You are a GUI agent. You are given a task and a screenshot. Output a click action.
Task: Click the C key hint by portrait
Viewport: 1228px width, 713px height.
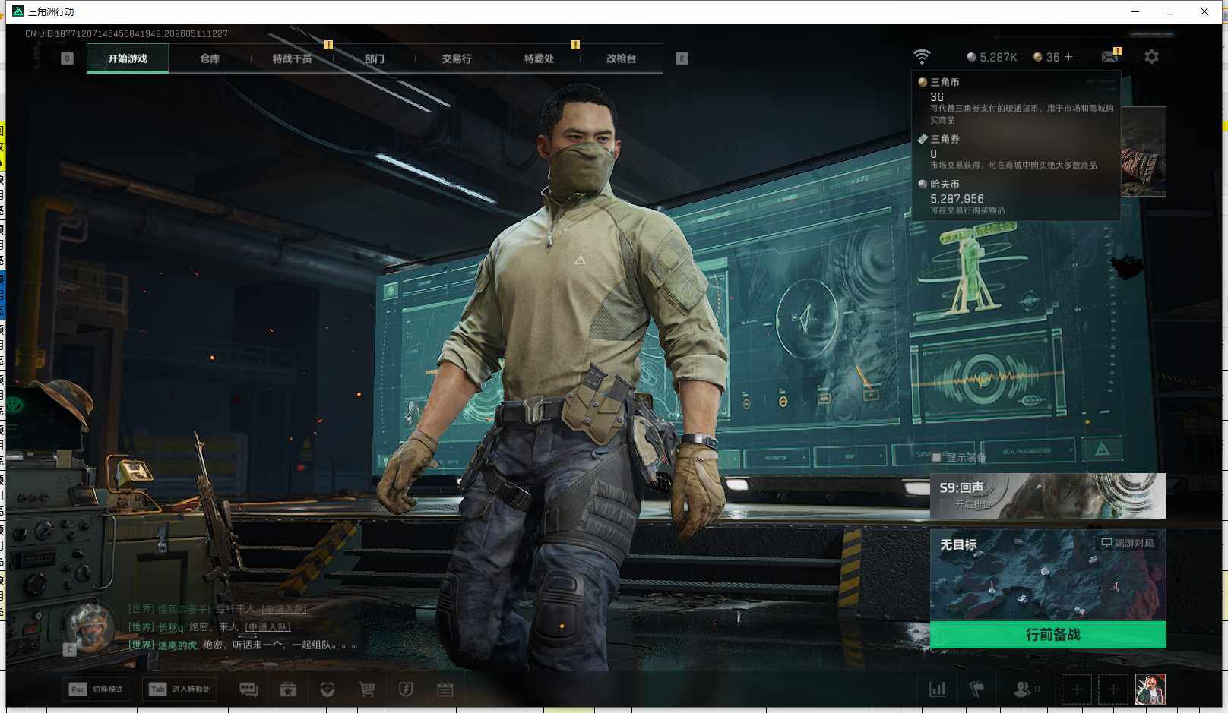(x=70, y=649)
